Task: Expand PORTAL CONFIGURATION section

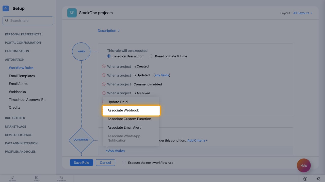Action: tap(23, 42)
